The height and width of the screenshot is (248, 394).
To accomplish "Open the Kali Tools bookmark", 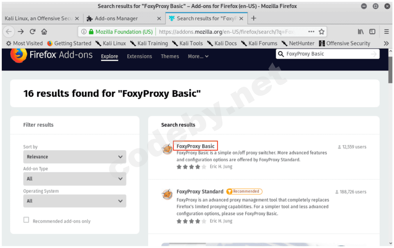I will pos(187,43).
